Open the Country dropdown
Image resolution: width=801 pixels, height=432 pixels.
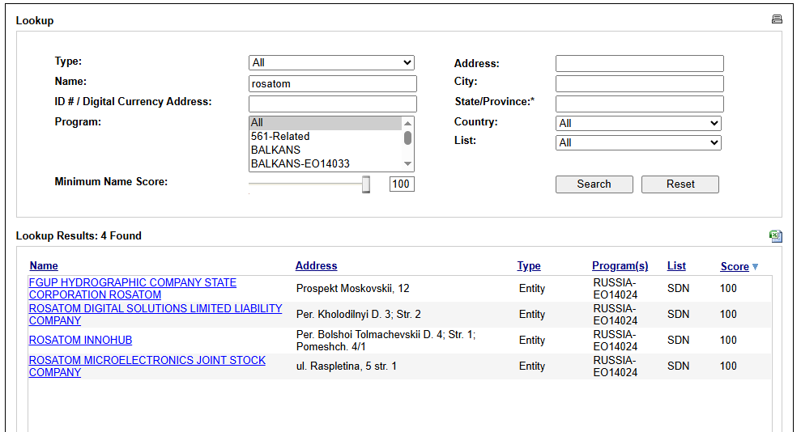click(638, 124)
